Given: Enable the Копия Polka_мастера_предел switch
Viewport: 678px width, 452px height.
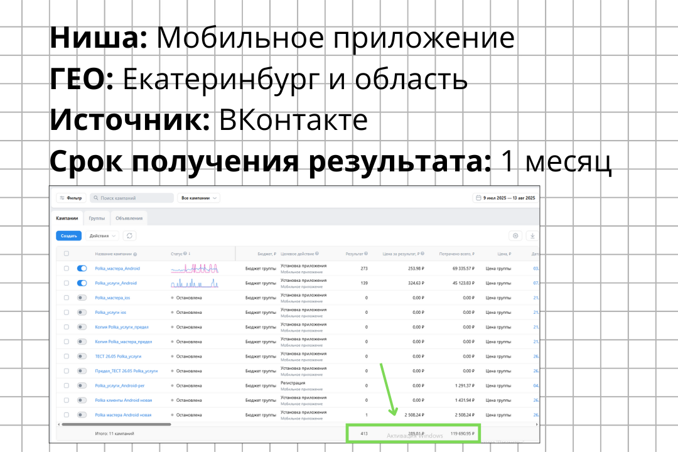Looking at the screenshot, I should point(82,342).
